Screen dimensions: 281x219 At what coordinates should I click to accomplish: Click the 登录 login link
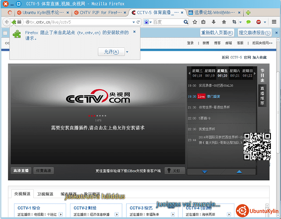190,43
